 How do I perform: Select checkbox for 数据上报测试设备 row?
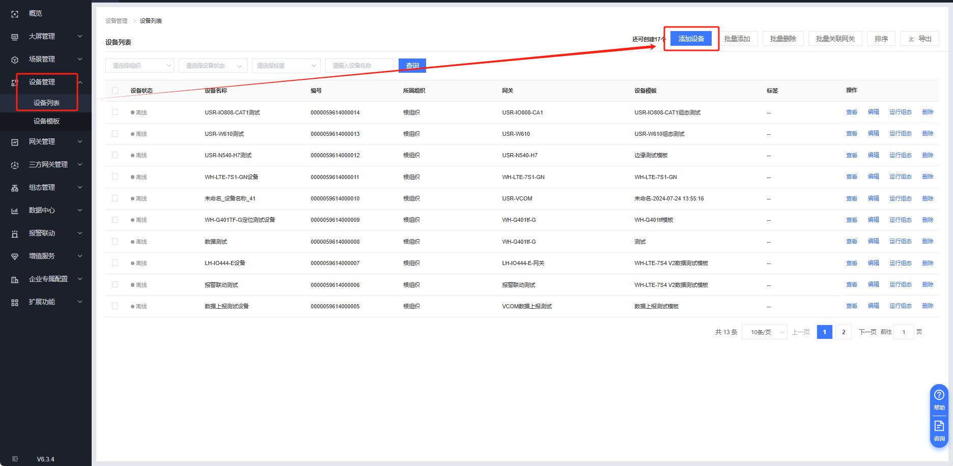click(x=115, y=306)
